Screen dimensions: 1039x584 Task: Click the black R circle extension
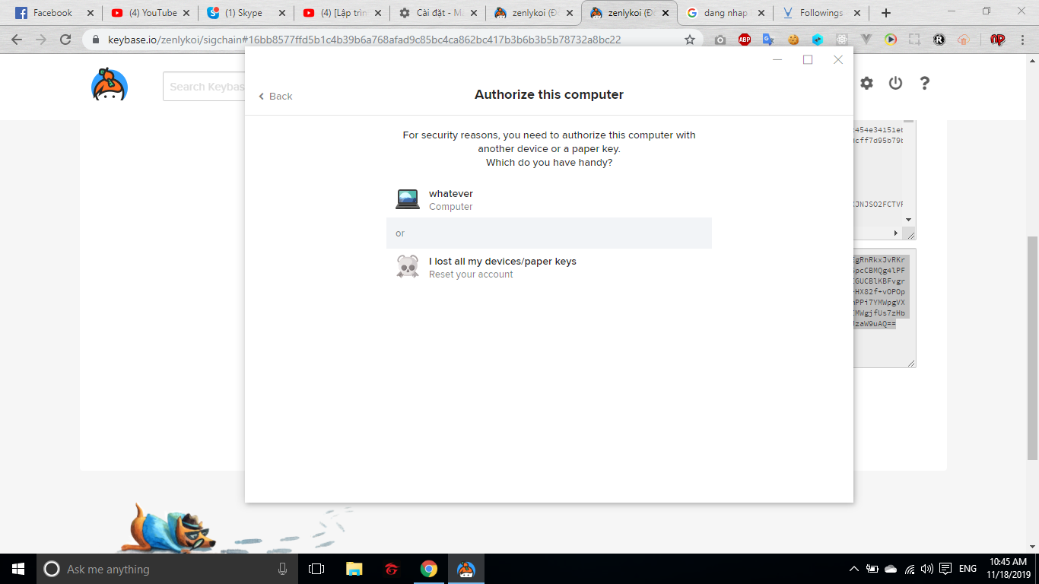[x=939, y=40]
